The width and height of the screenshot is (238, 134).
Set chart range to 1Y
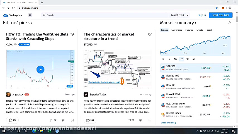(x=181, y=59)
